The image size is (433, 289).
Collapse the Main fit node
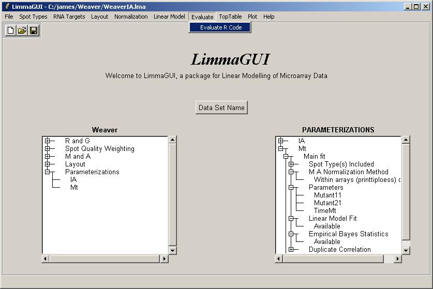(x=286, y=156)
